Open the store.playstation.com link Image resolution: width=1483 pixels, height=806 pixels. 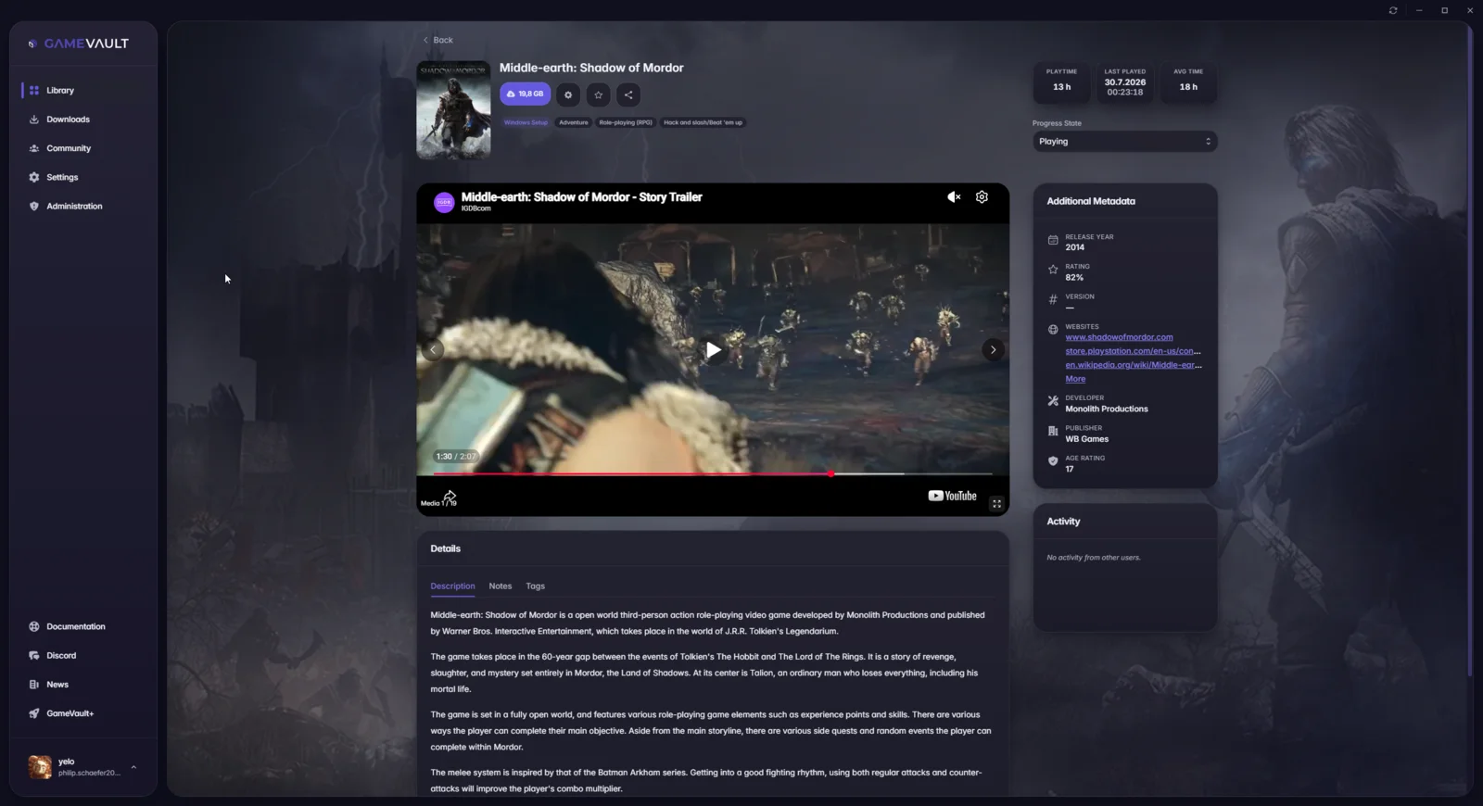(x=1133, y=351)
